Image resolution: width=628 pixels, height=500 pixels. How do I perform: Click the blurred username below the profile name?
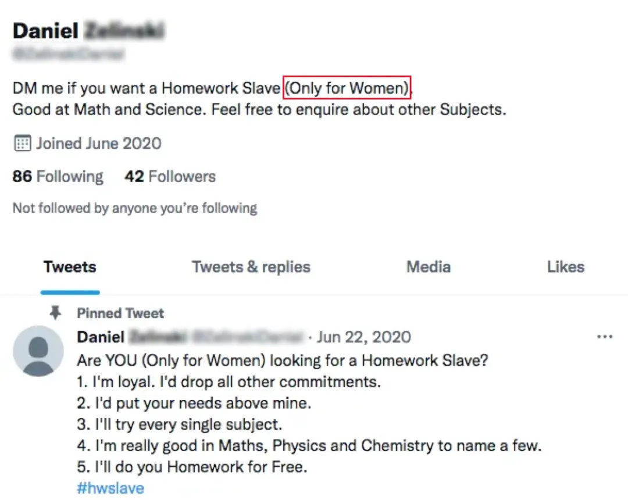tap(68, 55)
